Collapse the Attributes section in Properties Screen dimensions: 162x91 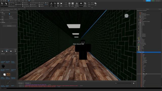1,22
